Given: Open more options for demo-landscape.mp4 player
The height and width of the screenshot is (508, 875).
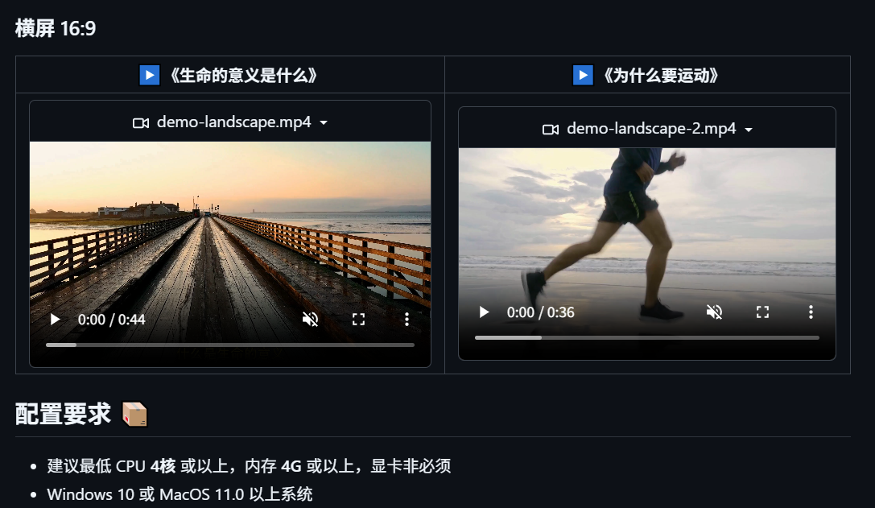Looking at the screenshot, I should [407, 320].
